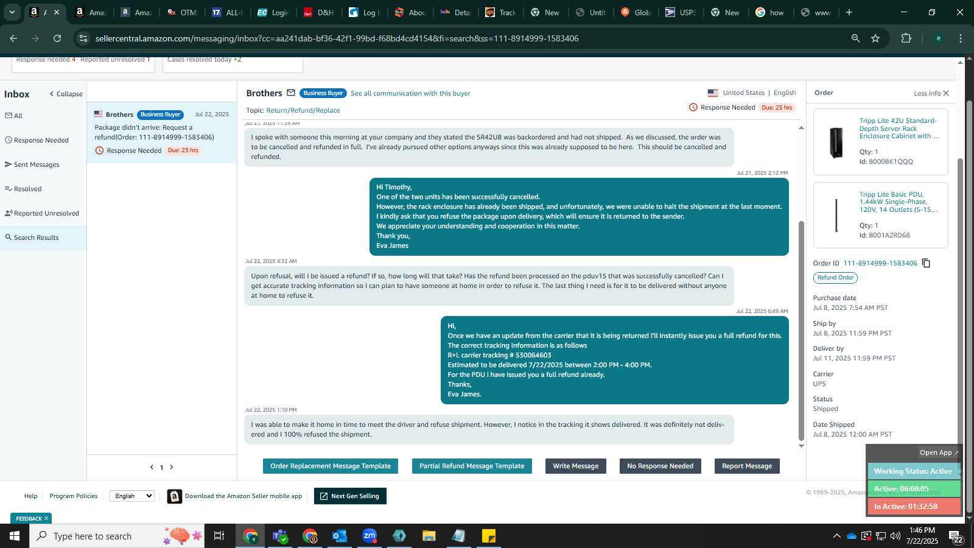
Task: Open the Sent Messages folder
Action: pyautogui.click(x=43, y=164)
